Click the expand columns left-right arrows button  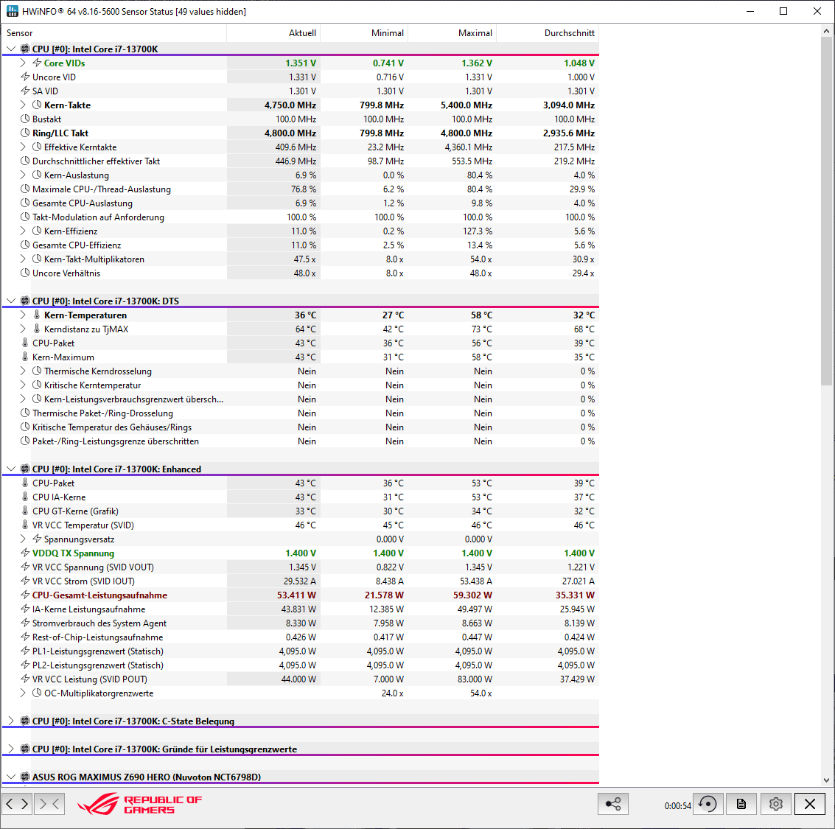[17, 804]
